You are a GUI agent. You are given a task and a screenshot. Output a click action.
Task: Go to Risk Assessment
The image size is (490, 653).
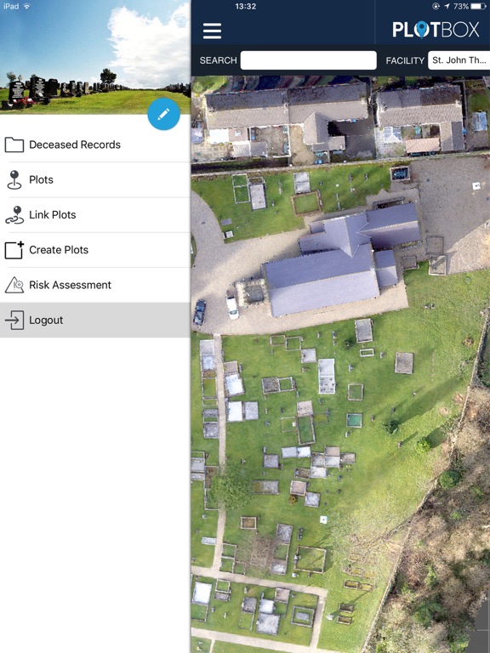click(95, 285)
